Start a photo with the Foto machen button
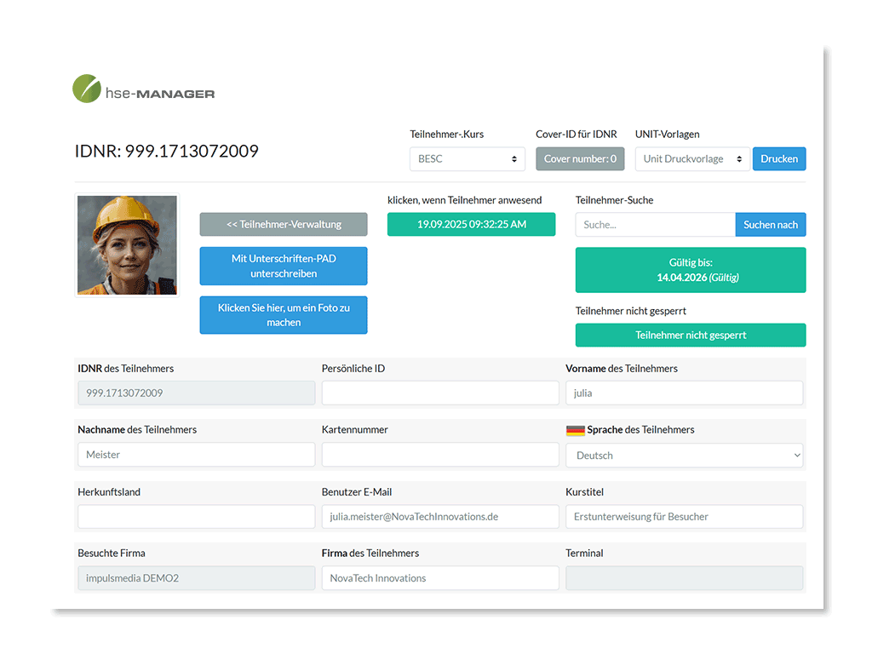The image size is (872, 654). click(x=283, y=314)
